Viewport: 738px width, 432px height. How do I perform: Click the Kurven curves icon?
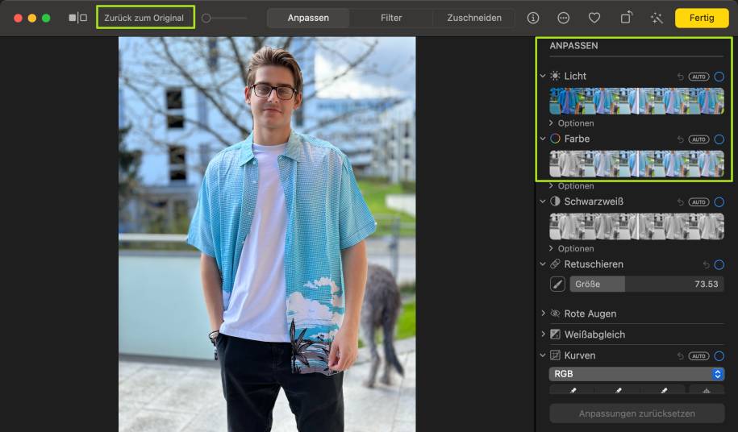[556, 355]
